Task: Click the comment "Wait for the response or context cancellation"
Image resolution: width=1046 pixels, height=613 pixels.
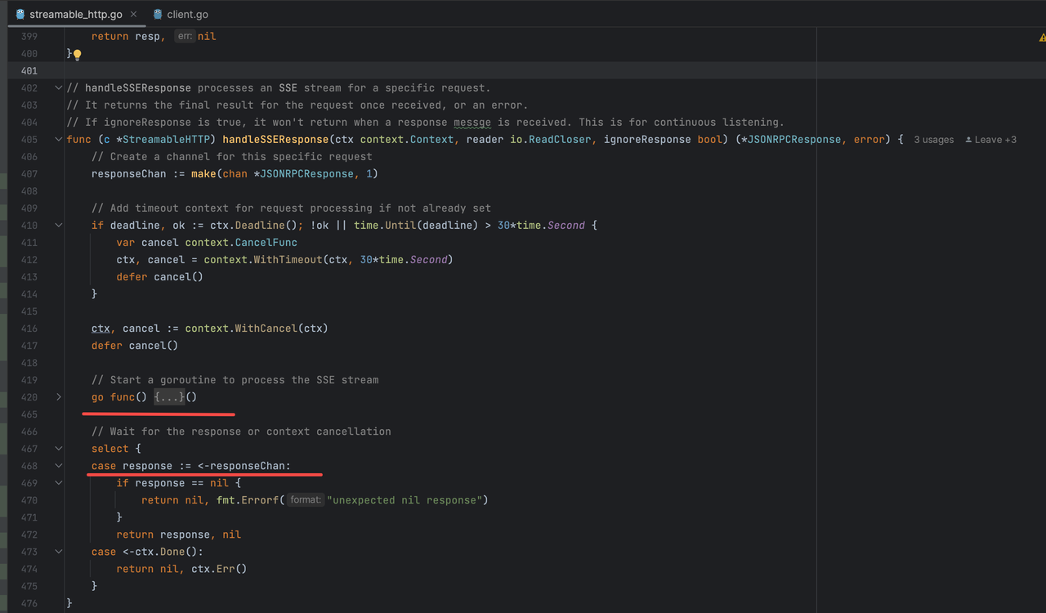Action: [x=241, y=431]
